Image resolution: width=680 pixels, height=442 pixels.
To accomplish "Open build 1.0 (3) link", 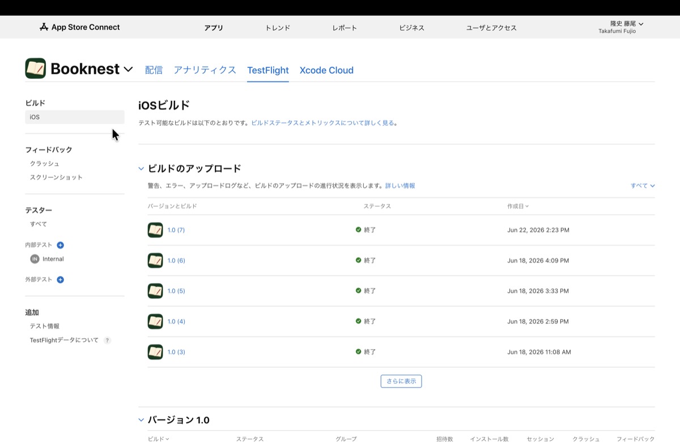I will click(176, 352).
